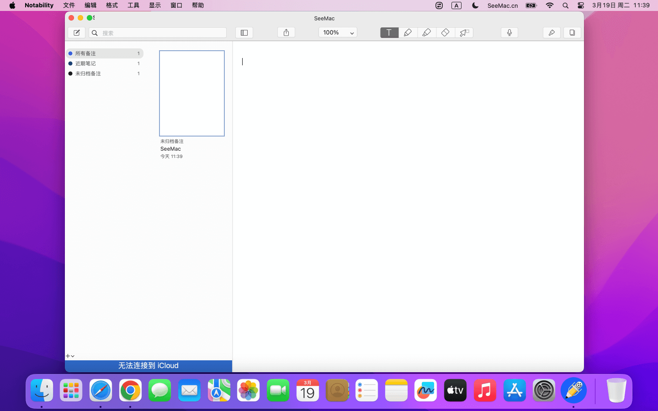Click the date and time in menu bar
Image resolution: width=658 pixels, height=411 pixels.
(621, 5)
